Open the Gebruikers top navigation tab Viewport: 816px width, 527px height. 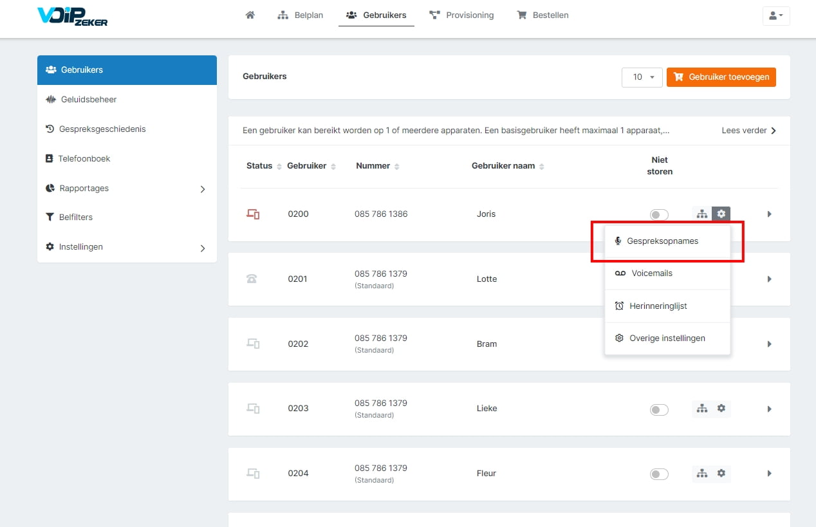click(x=376, y=15)
